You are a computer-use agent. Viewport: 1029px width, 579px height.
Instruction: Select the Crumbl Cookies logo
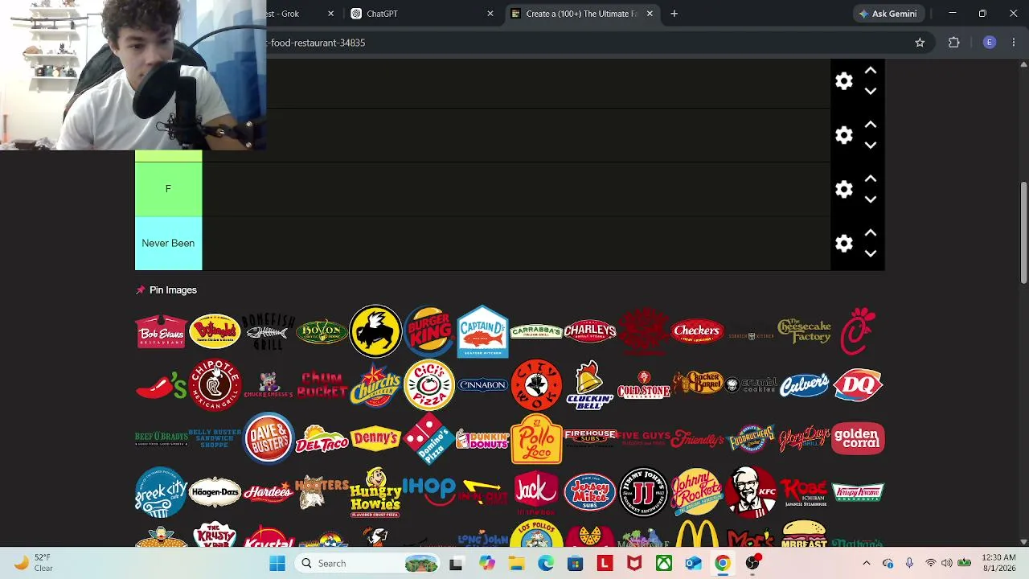click(x=751, y=385)
